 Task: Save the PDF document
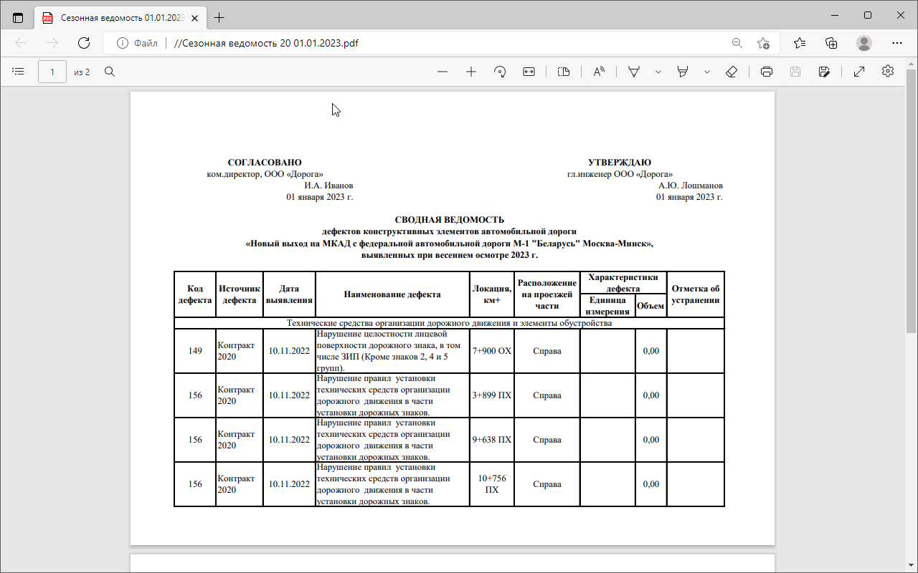[795, 72]
